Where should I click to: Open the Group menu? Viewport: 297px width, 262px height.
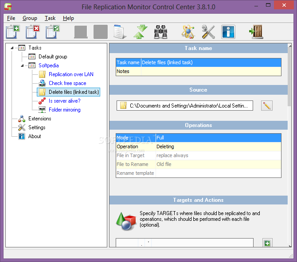(30, 18)
